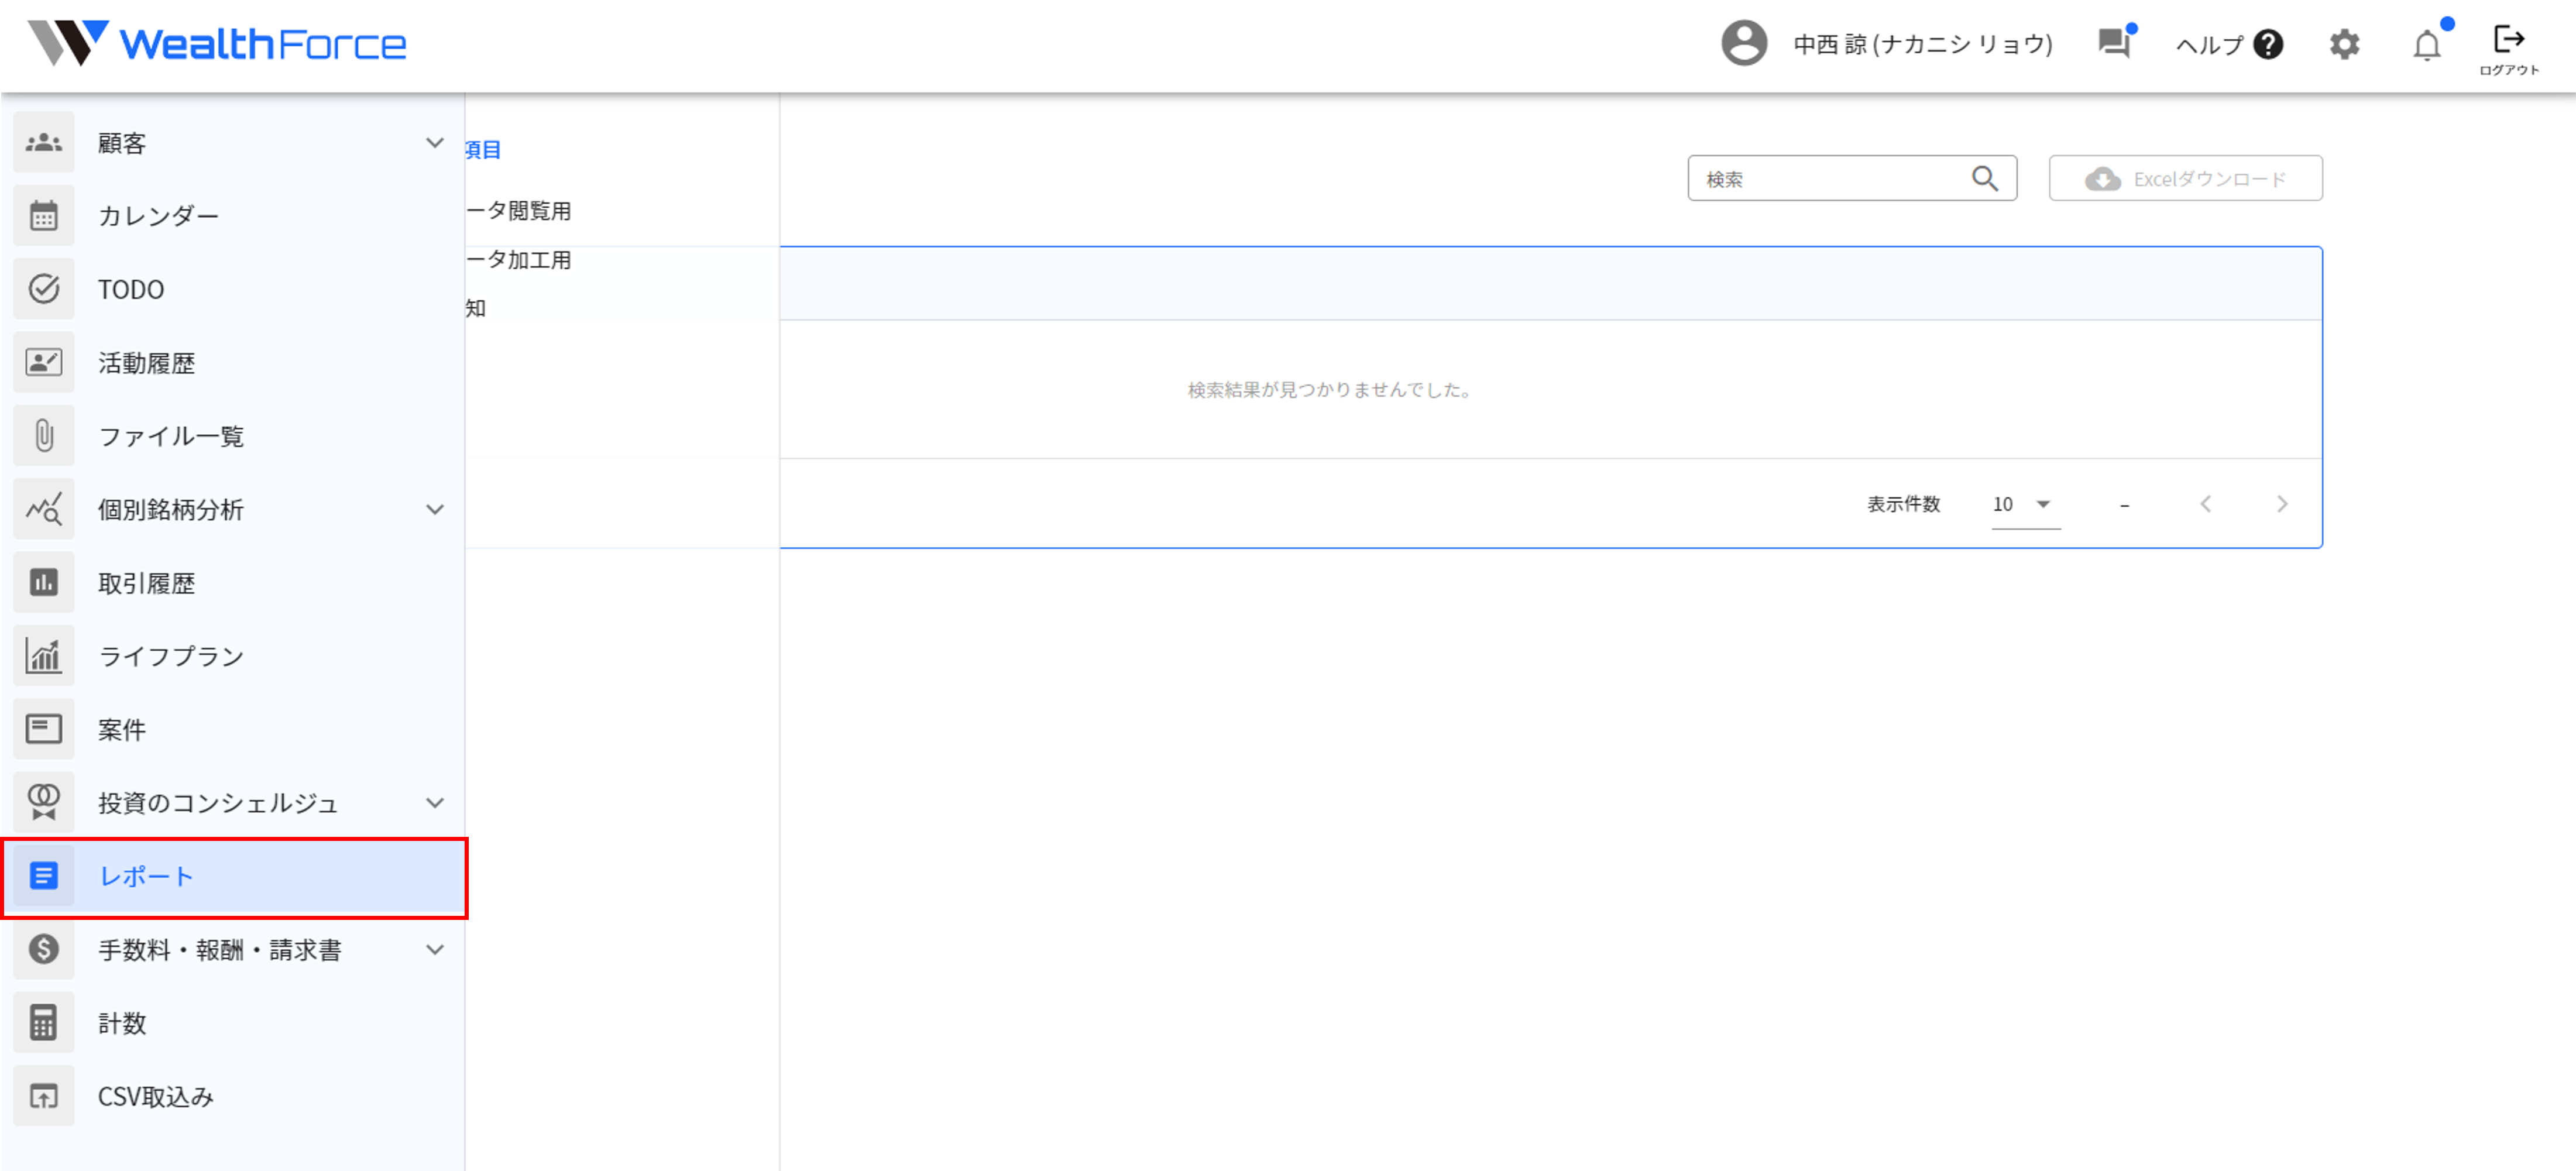Image resolution: width=2576 pixels, height=1171 pixels.
Task: Open the カレンダー sidebar icon
Action: (x=44, y=216)
